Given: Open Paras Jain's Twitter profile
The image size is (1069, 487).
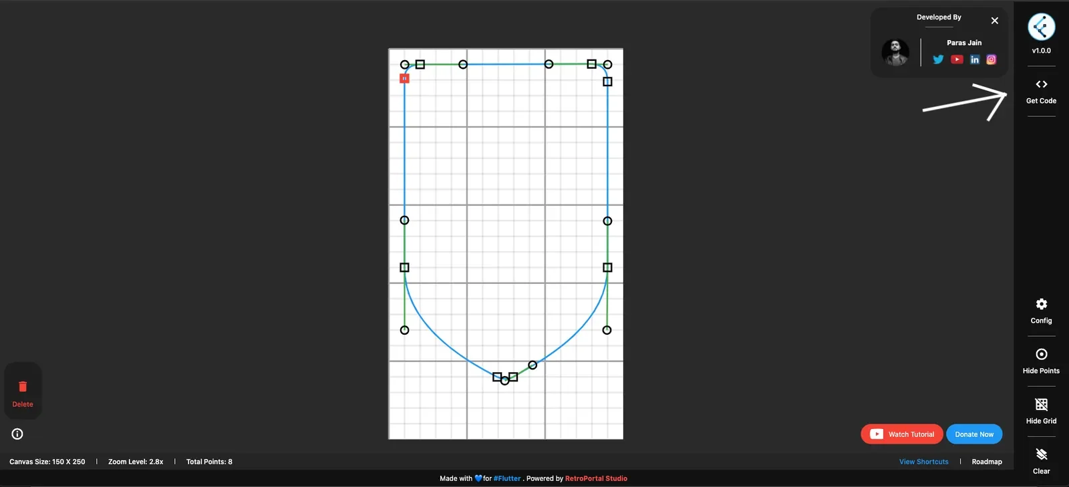Looking at the screenshot, I should [938, 59].
